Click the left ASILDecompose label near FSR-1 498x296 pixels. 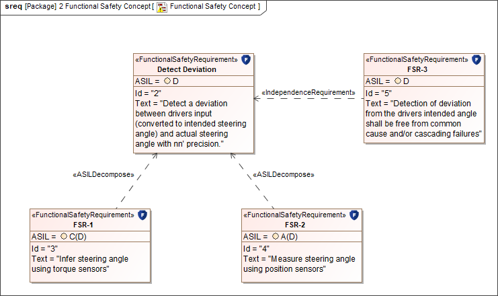(103, 174)
